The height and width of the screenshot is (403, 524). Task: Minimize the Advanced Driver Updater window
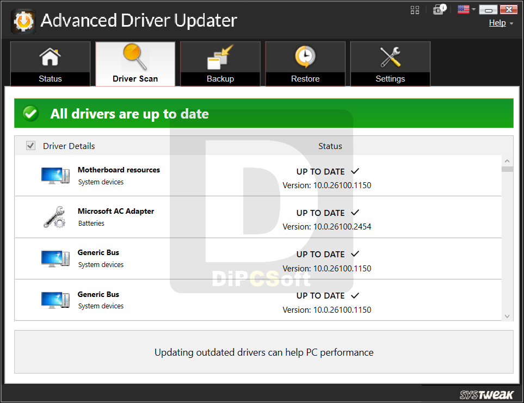pos(488,10)
